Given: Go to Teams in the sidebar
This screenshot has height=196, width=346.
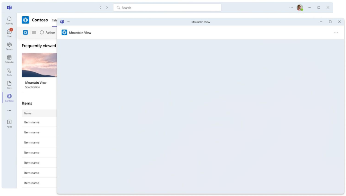Looking at the screenshot, I should [9, 46].
